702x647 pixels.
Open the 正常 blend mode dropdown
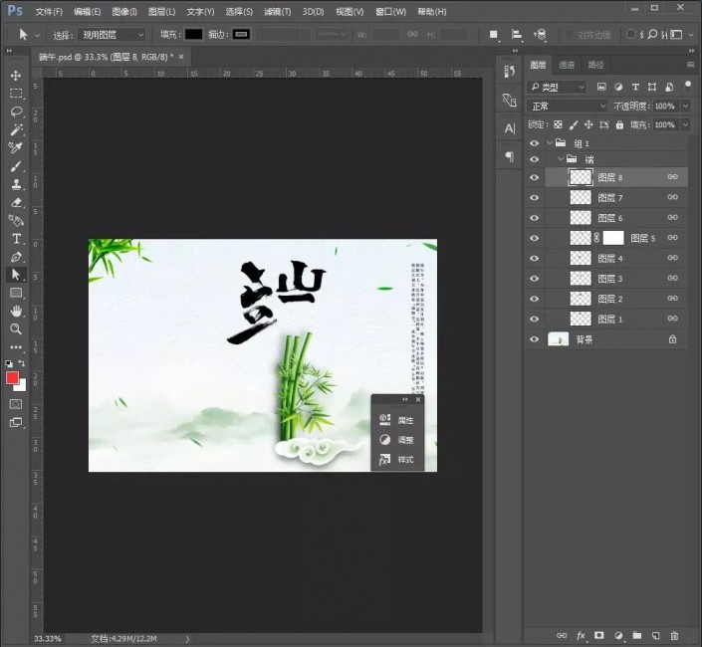567,107
